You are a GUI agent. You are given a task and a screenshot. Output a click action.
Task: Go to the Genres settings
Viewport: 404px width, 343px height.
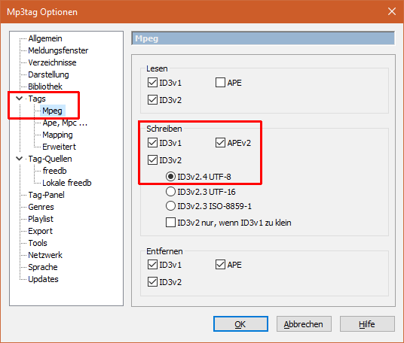coord(41,207)
